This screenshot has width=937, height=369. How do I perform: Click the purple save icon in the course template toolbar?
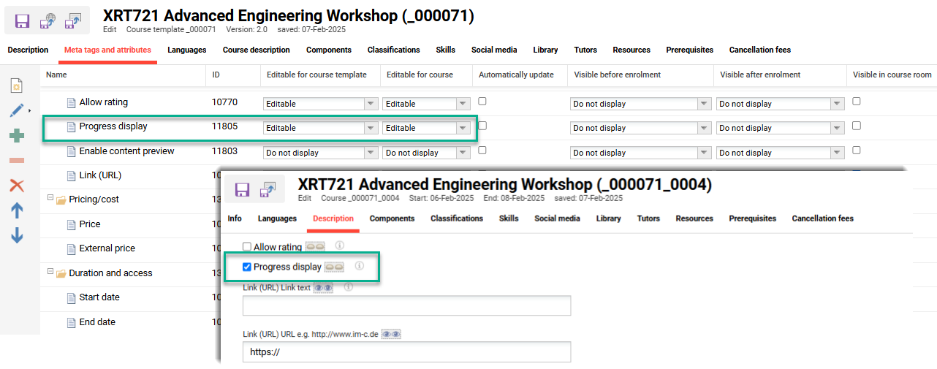23,20
